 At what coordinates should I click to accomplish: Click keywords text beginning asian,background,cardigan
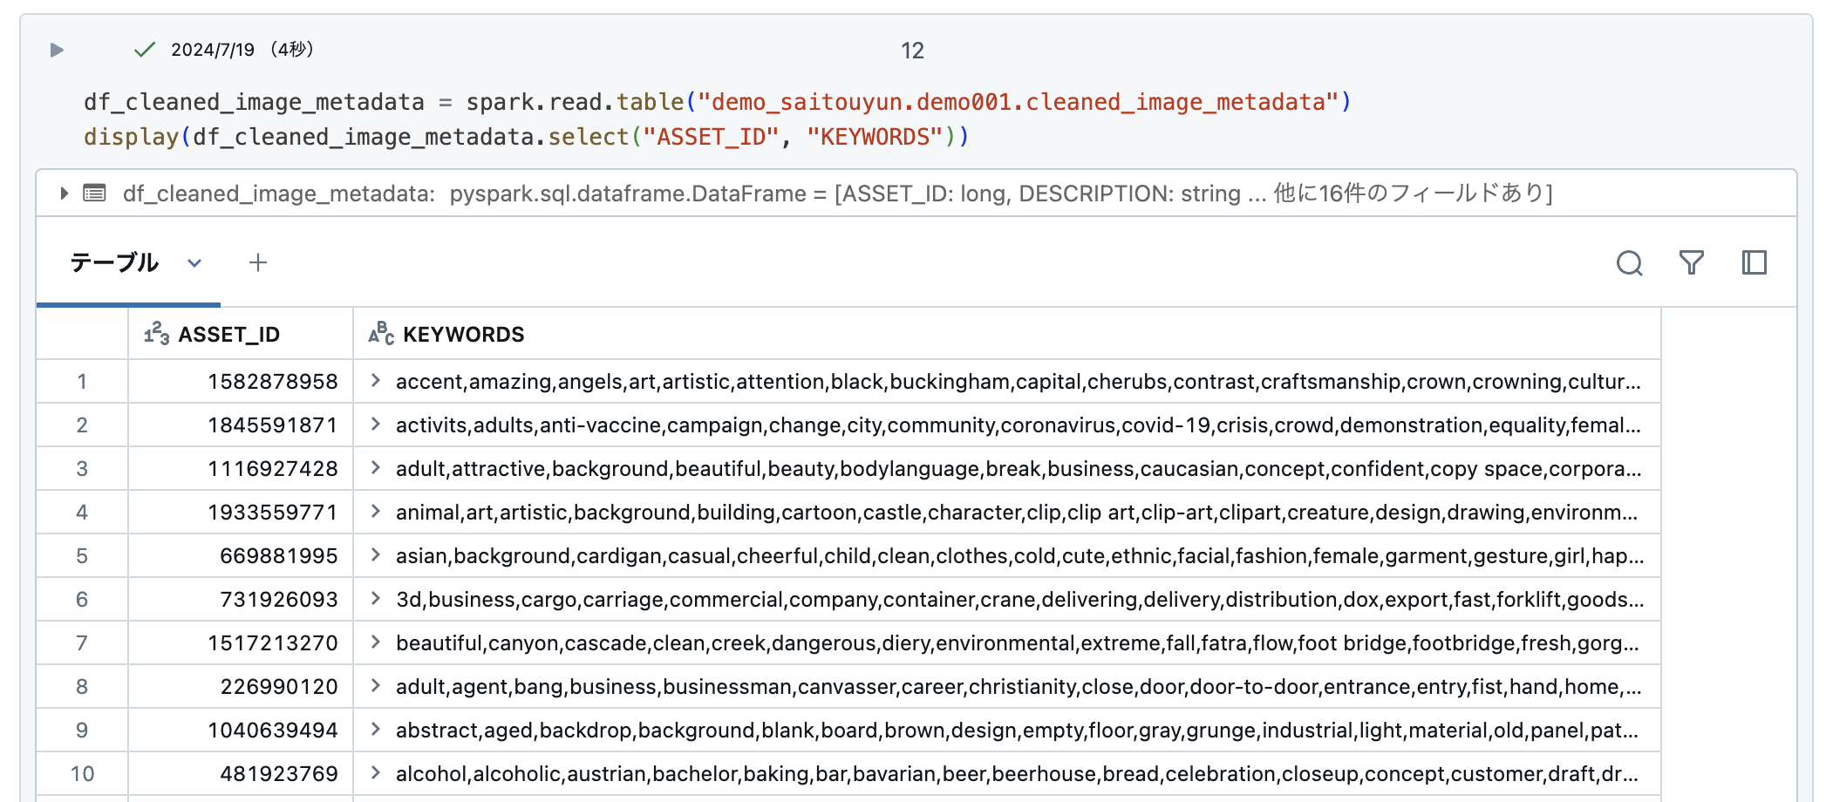click(x=1020, y=555)
